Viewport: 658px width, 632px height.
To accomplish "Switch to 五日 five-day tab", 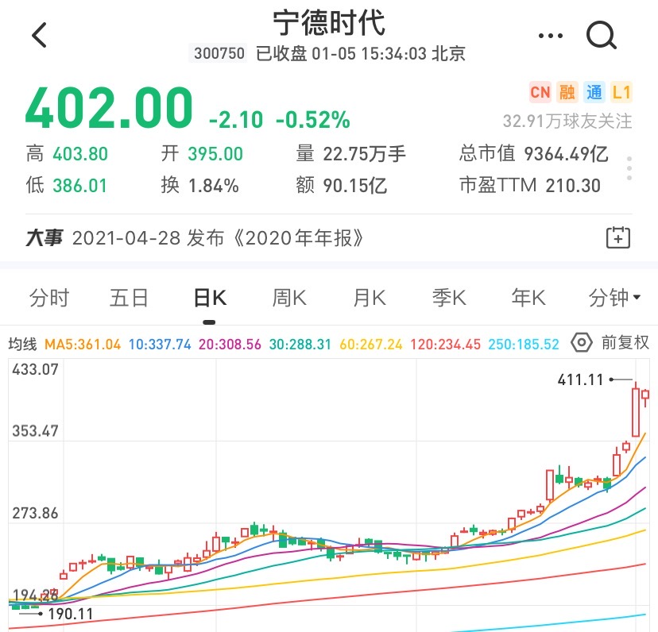I will pos(129,298).
